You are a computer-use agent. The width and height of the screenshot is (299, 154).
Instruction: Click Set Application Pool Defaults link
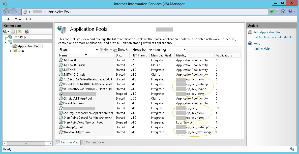click(274, 37)
